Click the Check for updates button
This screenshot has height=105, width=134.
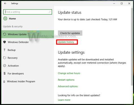click(70, 33)
